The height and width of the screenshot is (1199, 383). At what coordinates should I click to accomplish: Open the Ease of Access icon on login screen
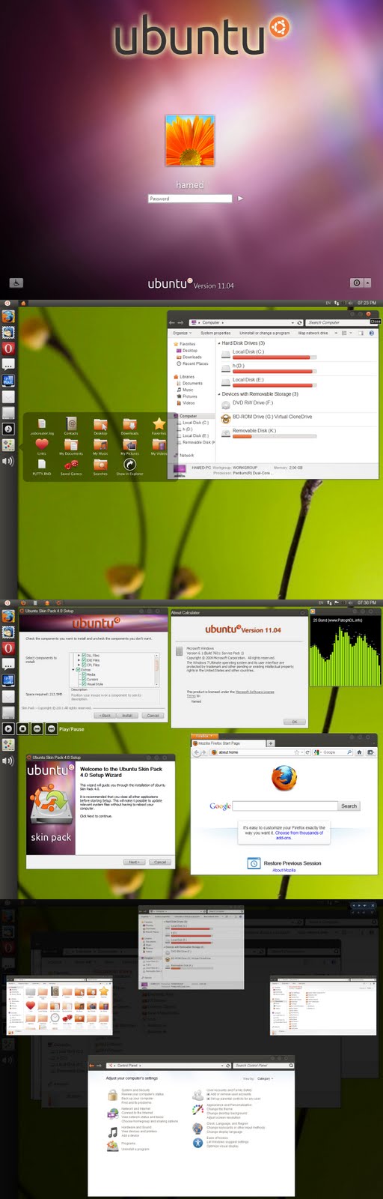[x=16, y=283]
